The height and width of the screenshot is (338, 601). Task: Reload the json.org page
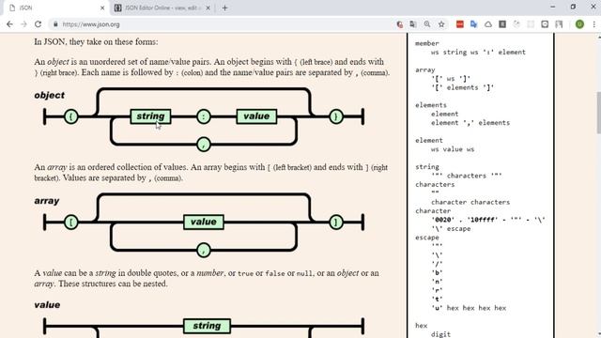pyautogui.click(x=38, y=24)
